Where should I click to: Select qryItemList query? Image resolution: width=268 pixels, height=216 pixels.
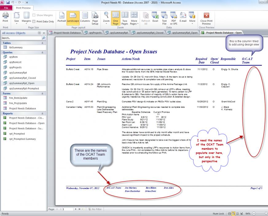[x=24, y=62]
